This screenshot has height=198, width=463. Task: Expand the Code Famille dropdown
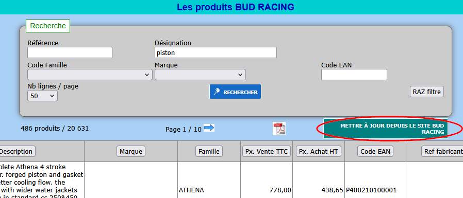click(x=90, y=75)
